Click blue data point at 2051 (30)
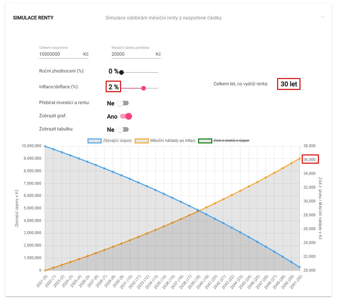The width and height of the screenshot is (337, 299). point(299,267)
